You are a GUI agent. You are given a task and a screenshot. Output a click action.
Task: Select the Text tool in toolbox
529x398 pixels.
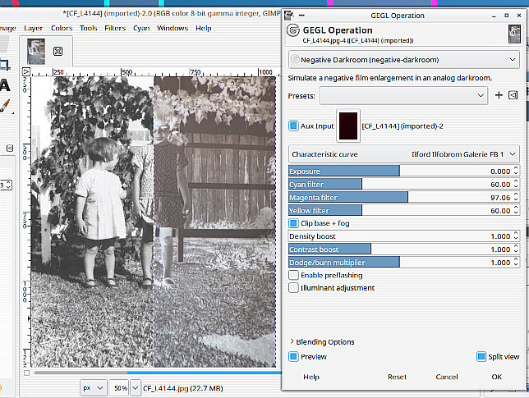coord(4,85)
